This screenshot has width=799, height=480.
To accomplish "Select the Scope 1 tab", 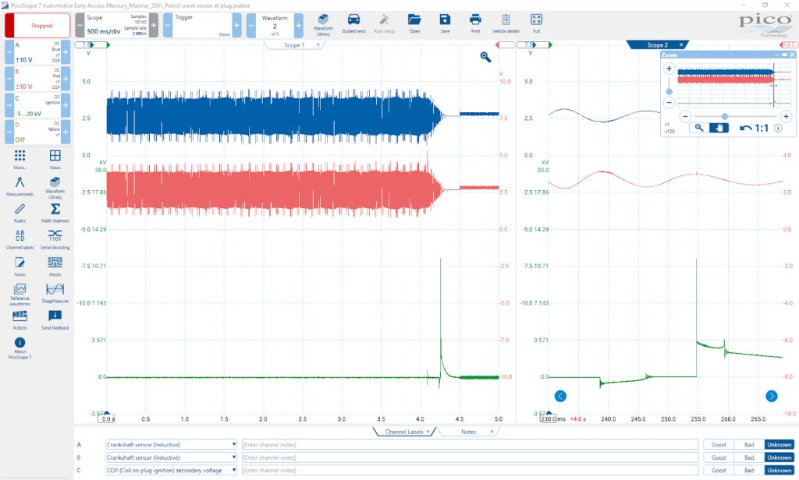I will 294,44.
